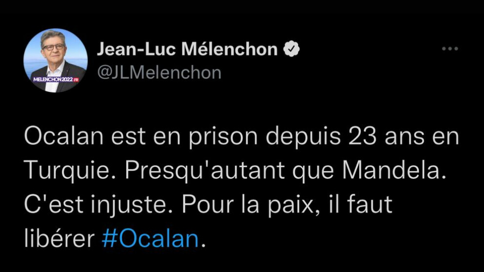Click the phrase Pour la paix
This screenshot has height=272, width=484.
248,204
